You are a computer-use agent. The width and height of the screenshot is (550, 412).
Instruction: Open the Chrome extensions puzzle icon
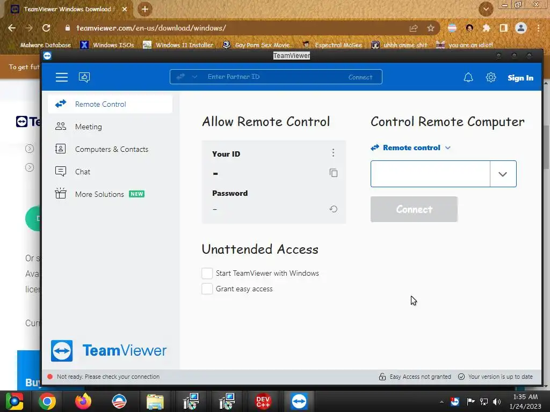(486, 28)
